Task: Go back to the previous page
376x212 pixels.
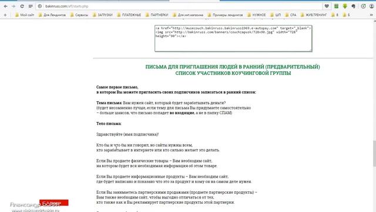Action: pos(5,6)
